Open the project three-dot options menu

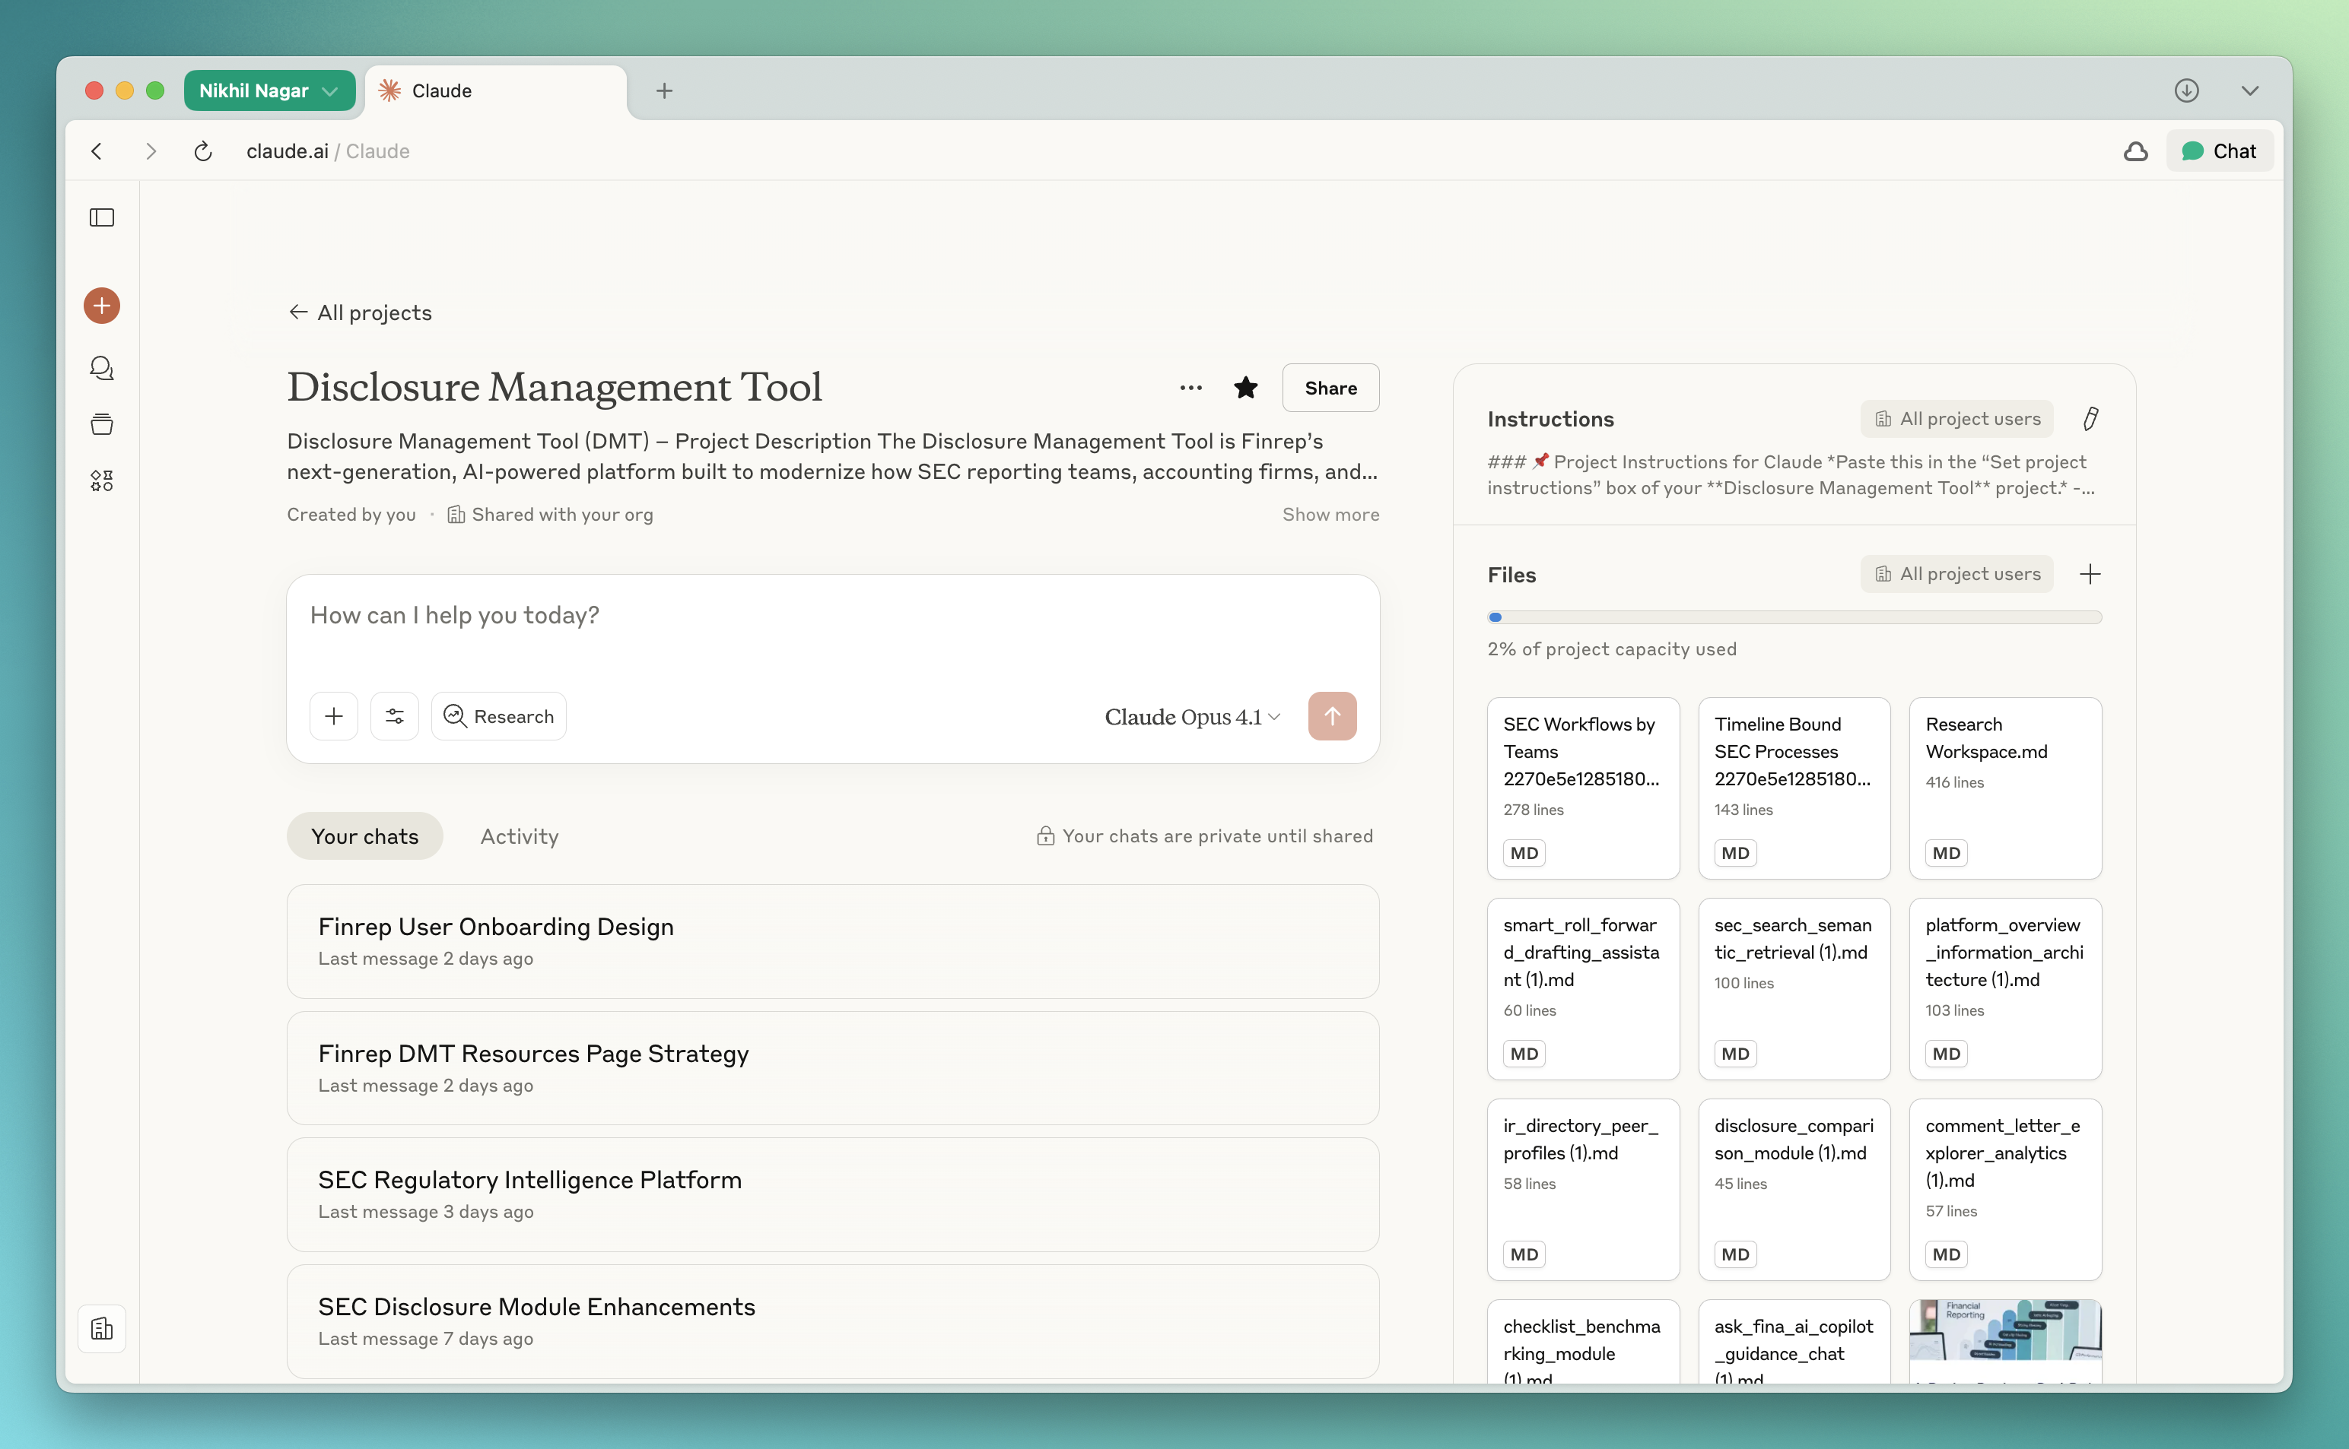(1190, 388)
